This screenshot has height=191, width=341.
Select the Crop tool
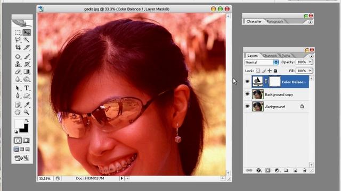(18, 47)
